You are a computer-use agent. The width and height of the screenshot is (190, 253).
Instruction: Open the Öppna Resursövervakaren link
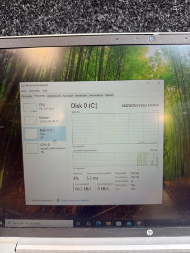pyautogui.click(x=75, y=200)
